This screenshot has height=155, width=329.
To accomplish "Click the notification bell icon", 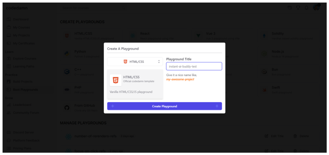I will (x=307, y=8).
